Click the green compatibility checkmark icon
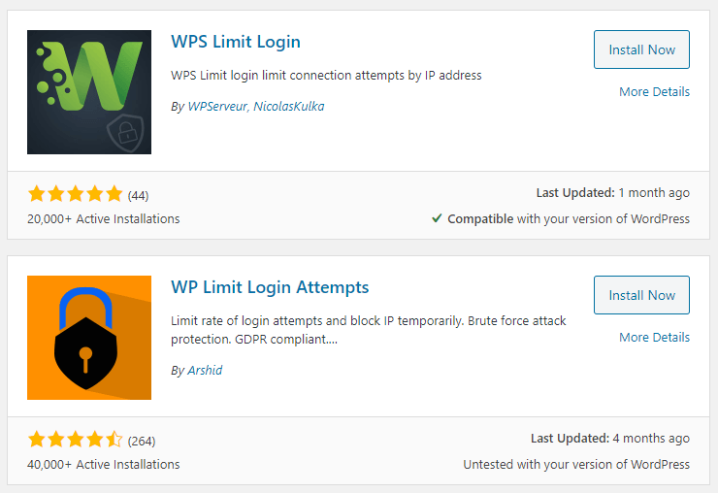This screenshot has height=493, width=718. pyautogui.click(x=438, y=219)
